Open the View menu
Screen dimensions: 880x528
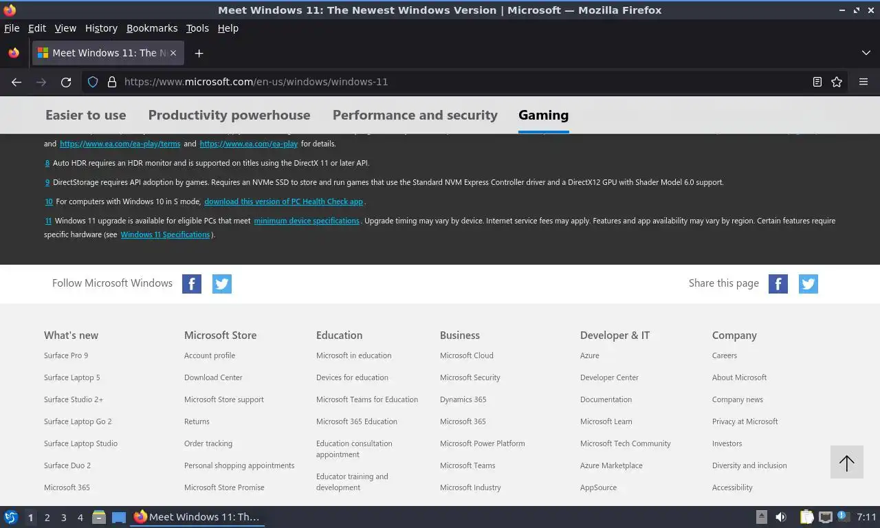click(x=65, y=28)
